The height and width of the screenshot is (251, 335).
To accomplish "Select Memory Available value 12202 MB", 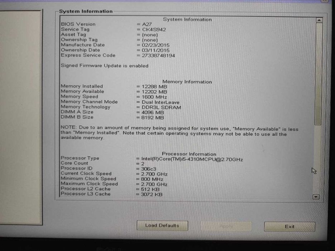I will [154, 92].
